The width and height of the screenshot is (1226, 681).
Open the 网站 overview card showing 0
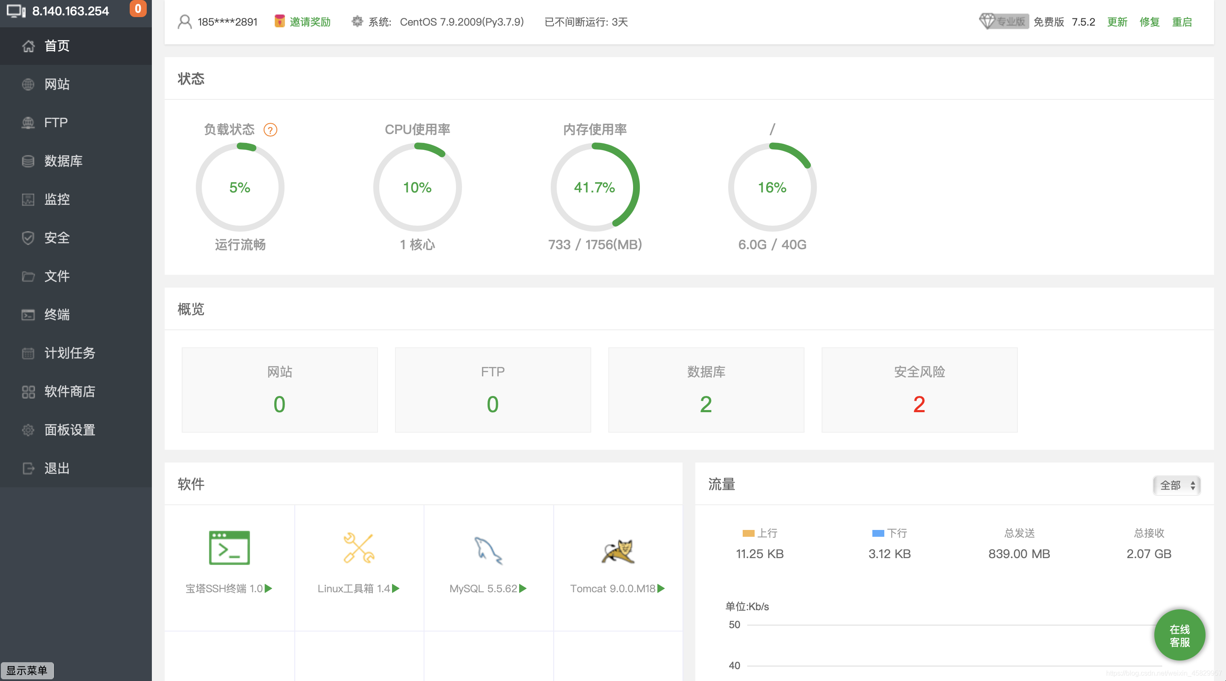coord(280,390)
